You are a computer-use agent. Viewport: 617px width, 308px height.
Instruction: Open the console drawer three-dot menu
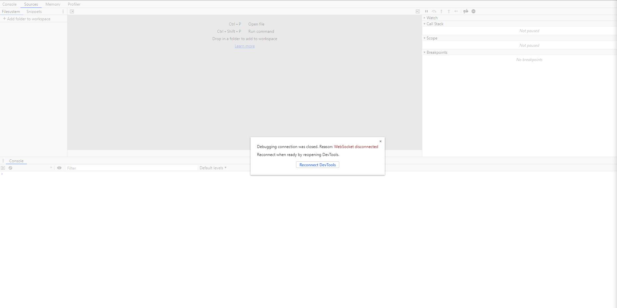(3, 161)
